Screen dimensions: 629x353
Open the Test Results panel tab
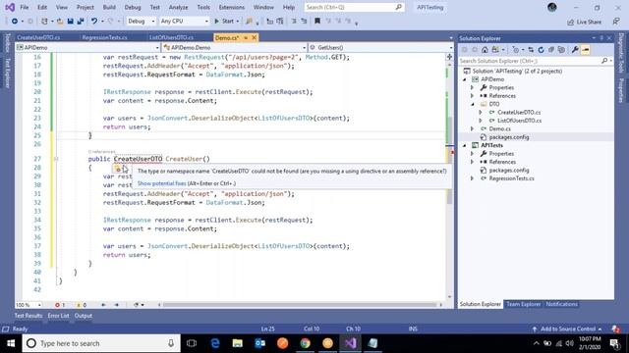coord(29,316)
